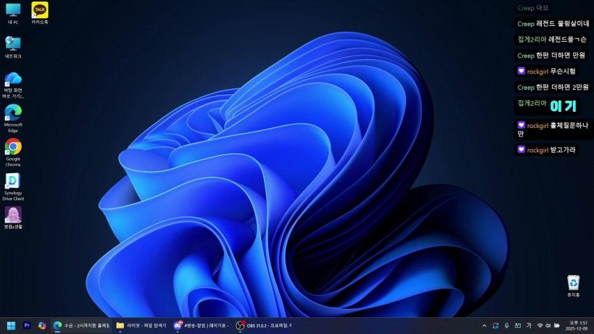
Task: Click the Creep 한판 더하면 2만원 message
Action: [553, 88]
